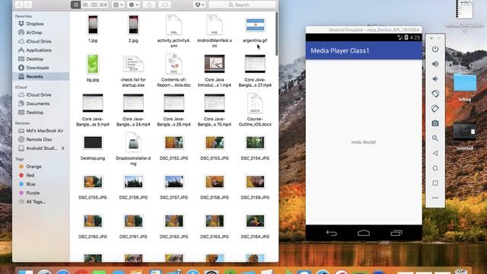Click the emulator back triangle icon
This screenshot has height=274, width=487.
tap(435, 153)
